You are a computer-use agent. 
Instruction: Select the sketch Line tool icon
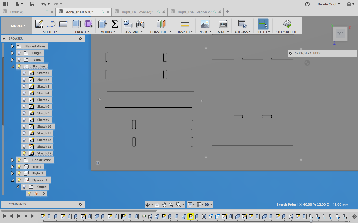click(x=51, y=24)
